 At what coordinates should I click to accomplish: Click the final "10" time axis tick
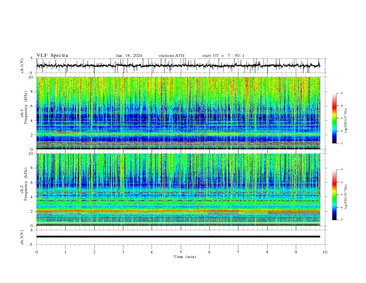click(325, 252)
